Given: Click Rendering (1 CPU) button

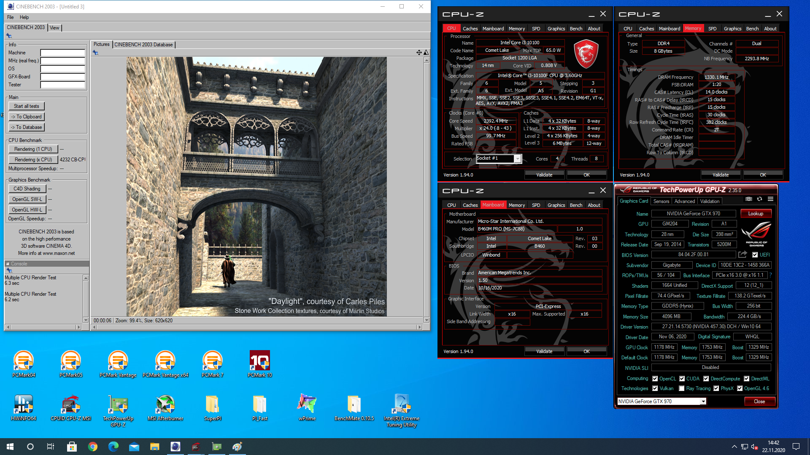Looking at the screenshot, I should point(33,149).
